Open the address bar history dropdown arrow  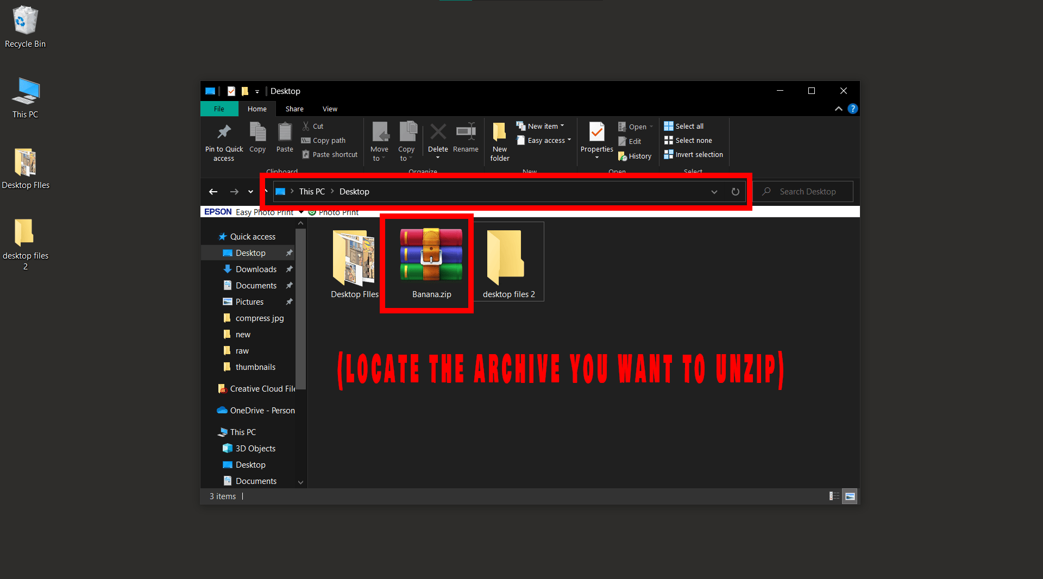714,192
